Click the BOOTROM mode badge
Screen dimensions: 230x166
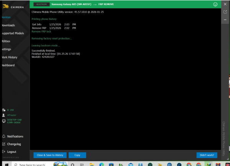pos(41,4)
